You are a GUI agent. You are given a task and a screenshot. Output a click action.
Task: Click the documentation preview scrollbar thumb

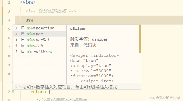[140, 39]
